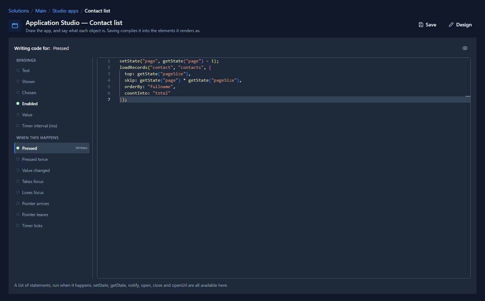Image resolution: width=485 pixels, height=301 pixels.
Task: Select the Enabled binding
Action: click(52, 104)
